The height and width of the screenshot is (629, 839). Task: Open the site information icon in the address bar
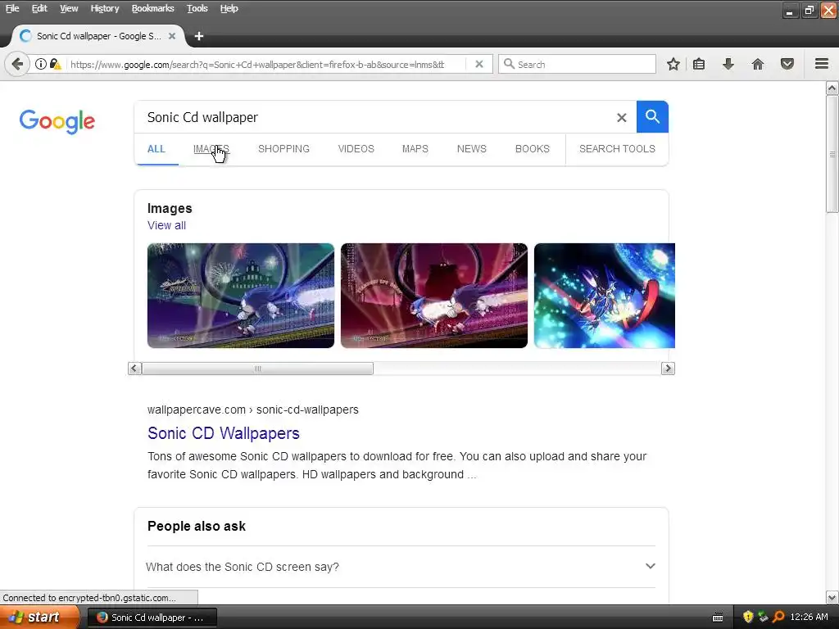tap(41, 64)
